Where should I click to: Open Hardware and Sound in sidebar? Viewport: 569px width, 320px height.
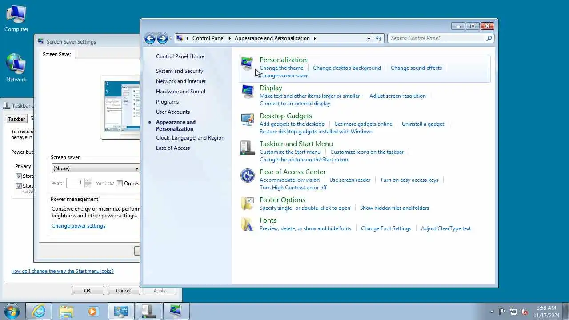pyautogui.click(x=180, y=92)
